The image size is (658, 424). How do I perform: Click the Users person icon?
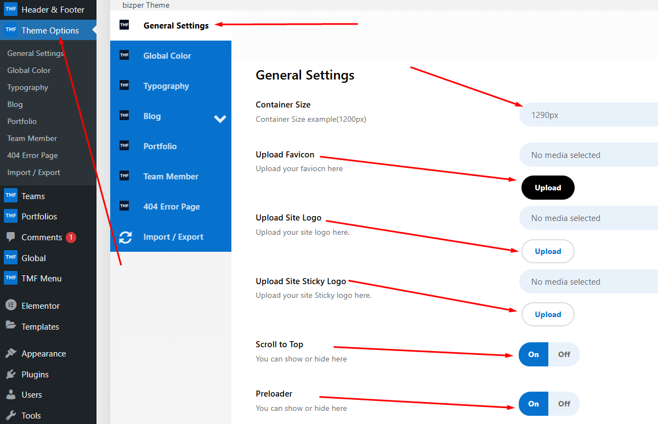pos(11,394)
